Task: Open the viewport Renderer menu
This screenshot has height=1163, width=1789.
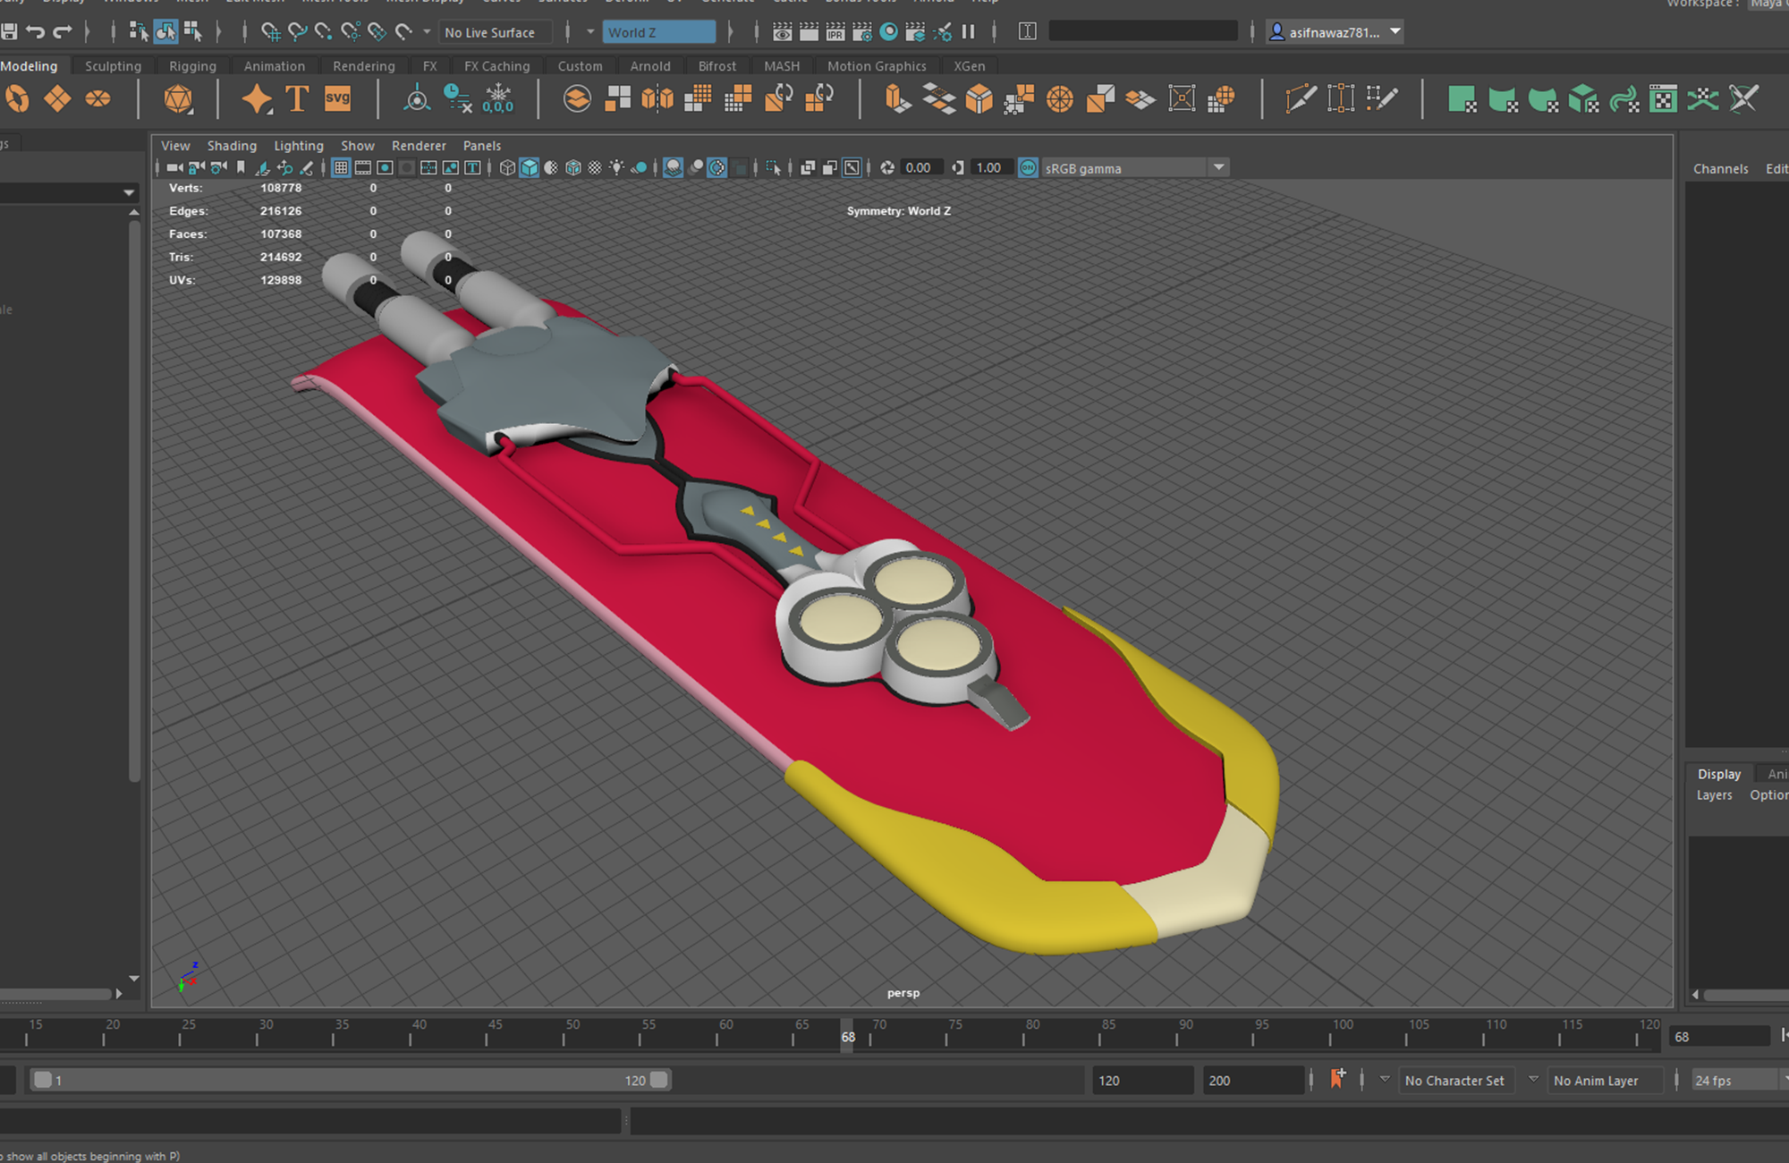Action: click(419, 146)
